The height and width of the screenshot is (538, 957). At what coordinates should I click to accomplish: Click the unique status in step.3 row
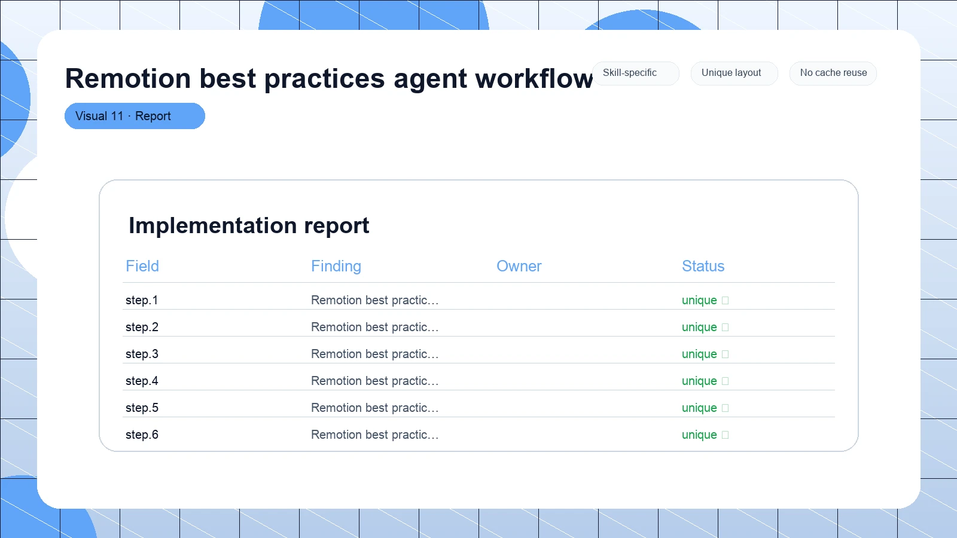(705, 354)
